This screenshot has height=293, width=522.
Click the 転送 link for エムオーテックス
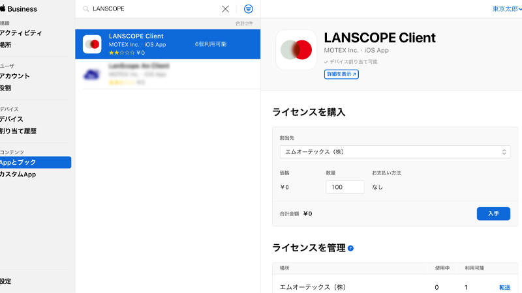pyautogui.click(x=504, y=287)
